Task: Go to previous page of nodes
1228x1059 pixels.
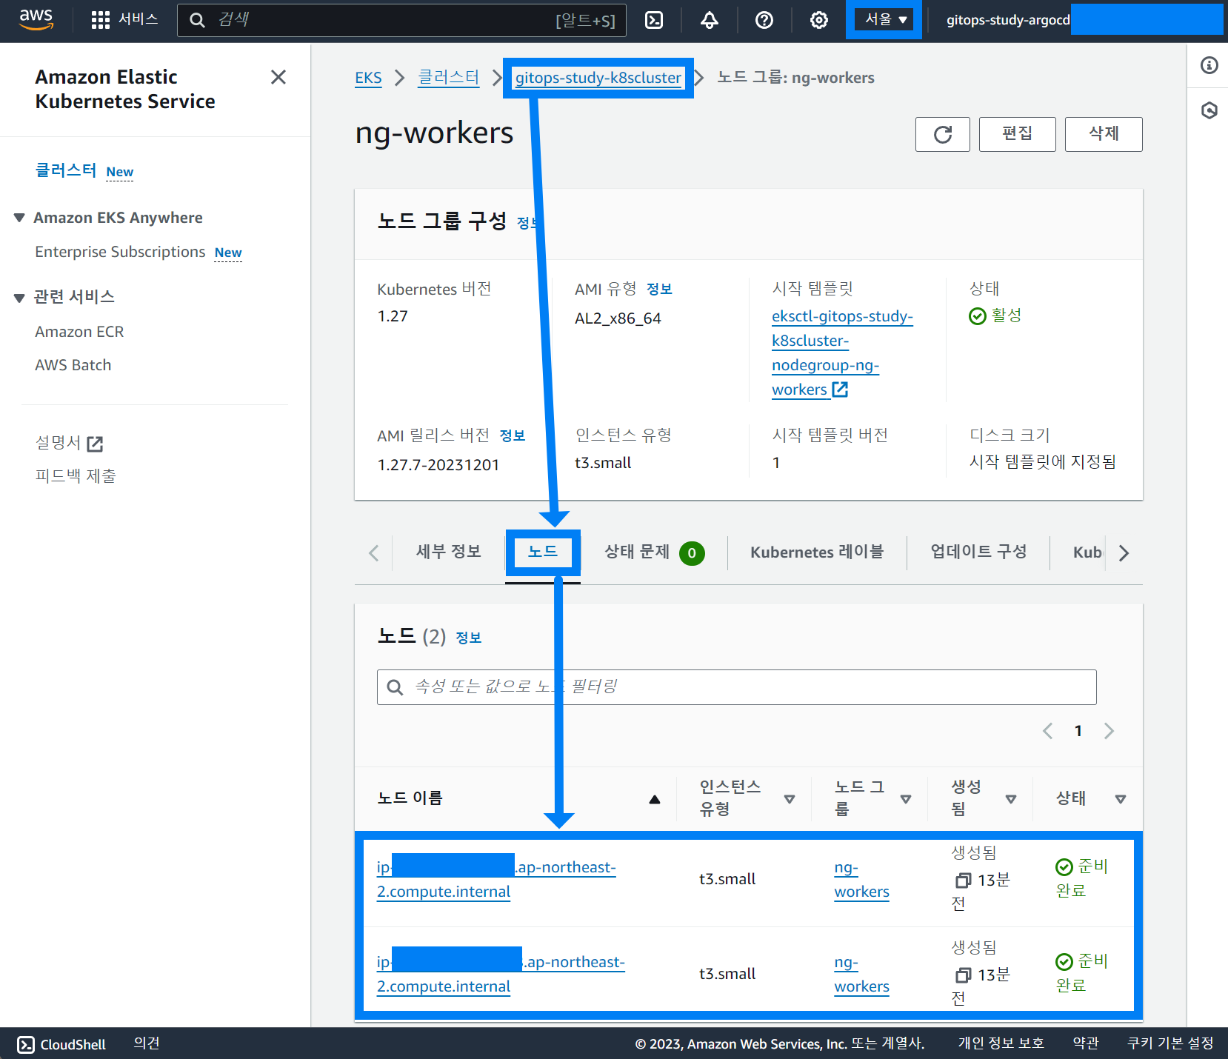Action: coord(1048,732)
